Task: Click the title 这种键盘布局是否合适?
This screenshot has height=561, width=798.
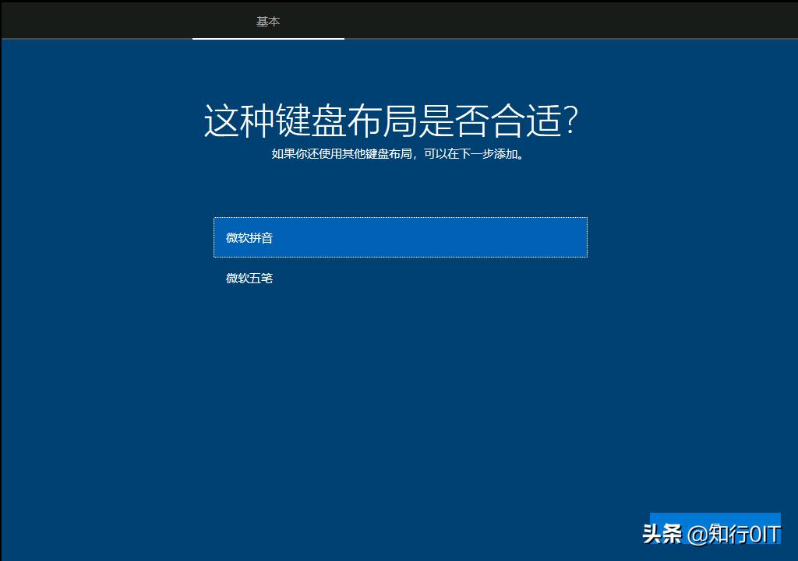Action: [x=399, y=118]
